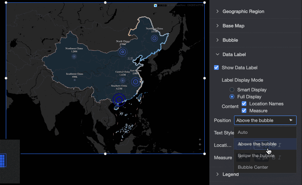Click the East China bubble marker
The width and height of the screenshot is (302, 185).
click(136, 82)
